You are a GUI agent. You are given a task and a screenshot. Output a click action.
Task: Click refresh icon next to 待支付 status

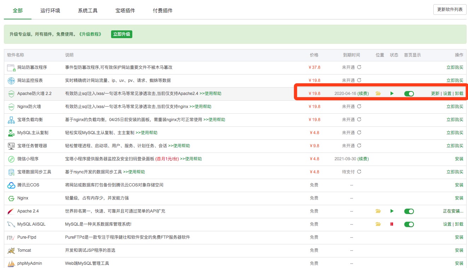coord(359,172)
